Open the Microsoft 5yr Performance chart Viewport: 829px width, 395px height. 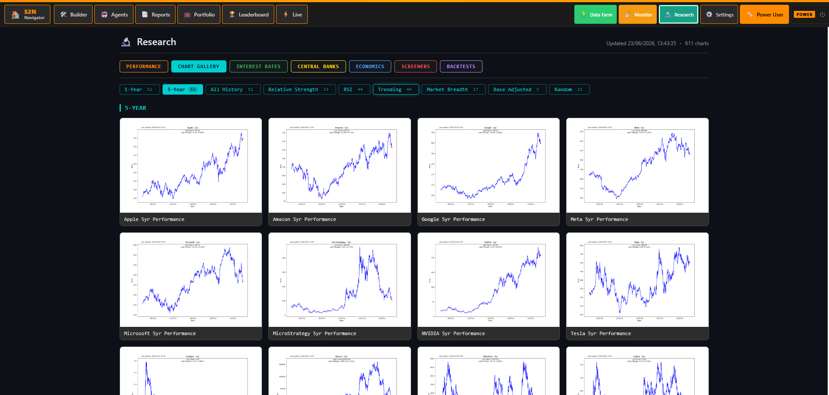click(191, 286)
